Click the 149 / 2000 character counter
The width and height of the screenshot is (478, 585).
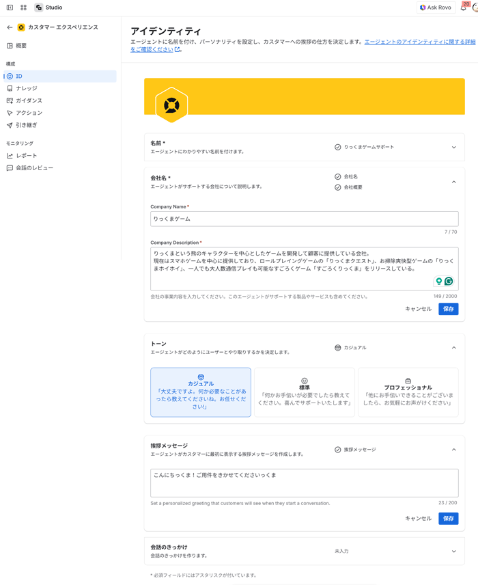click(445, 296)
